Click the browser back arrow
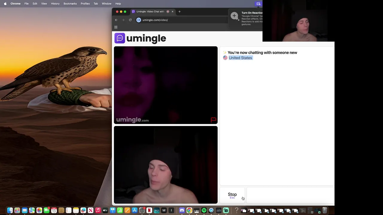Screen dimensions: 383x215 pyautogui.click(x=116, y=20)
